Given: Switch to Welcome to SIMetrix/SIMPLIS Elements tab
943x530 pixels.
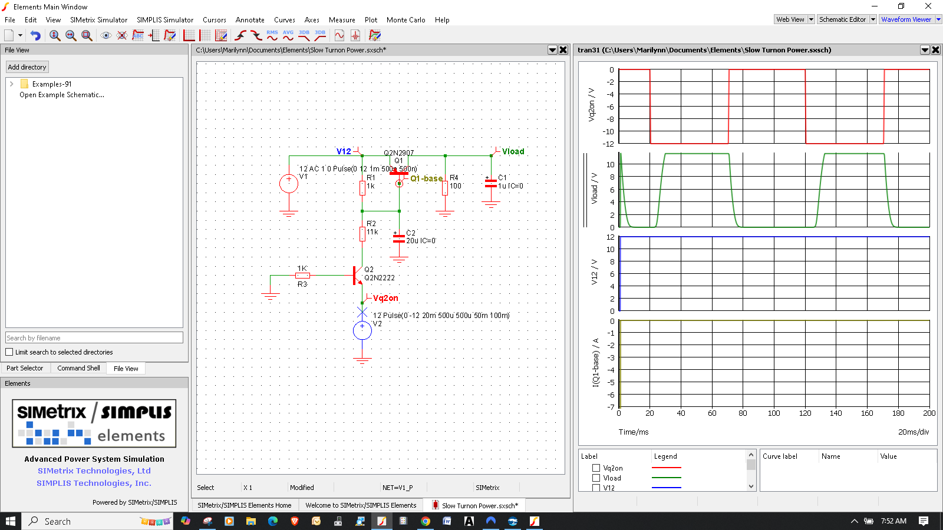Looking at the screenshot, I should click(361, 505).
